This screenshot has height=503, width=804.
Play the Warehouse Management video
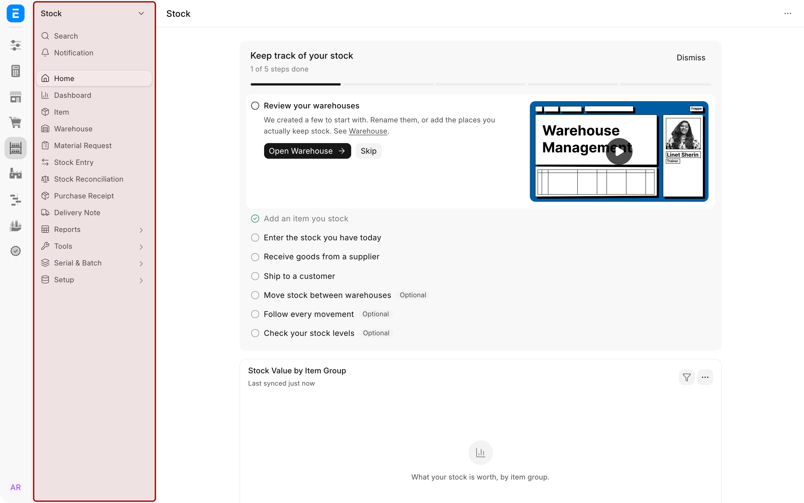pyautogui.click(x=619, y=151)
